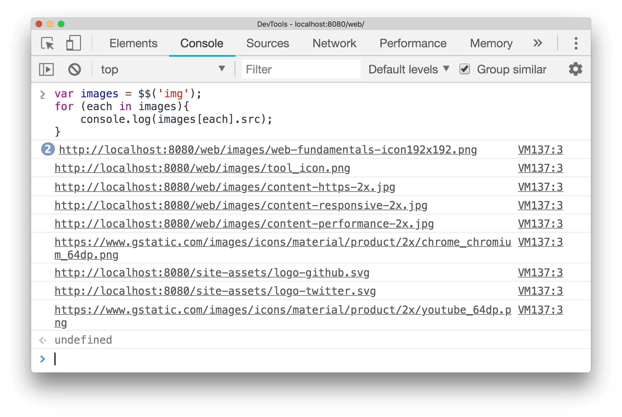Click the Console tab in DevTools
Viewport: 622px width, 417px height.
click(202, 43)
